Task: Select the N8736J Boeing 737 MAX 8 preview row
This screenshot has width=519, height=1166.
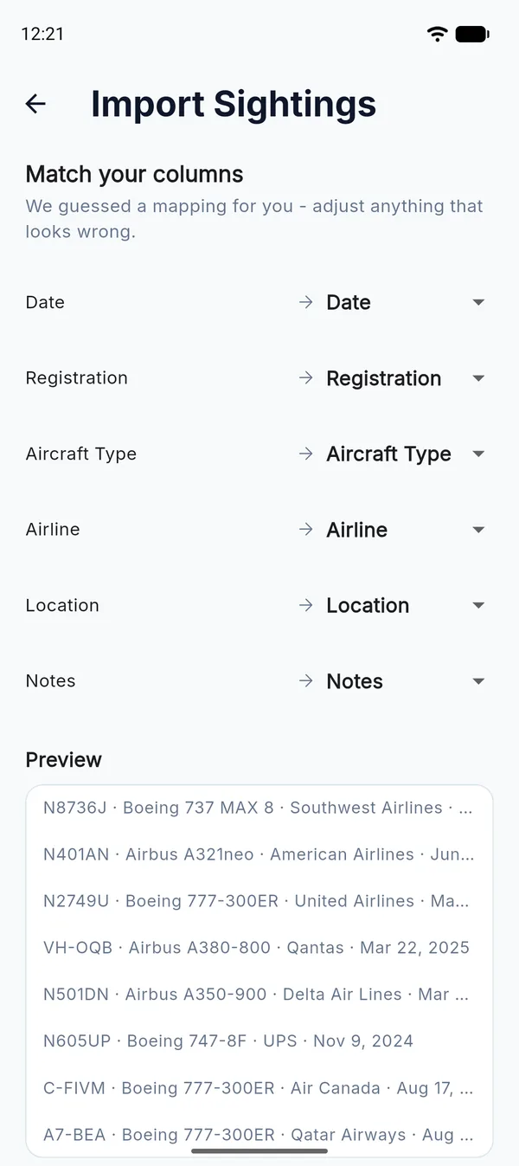Action: 259,808
